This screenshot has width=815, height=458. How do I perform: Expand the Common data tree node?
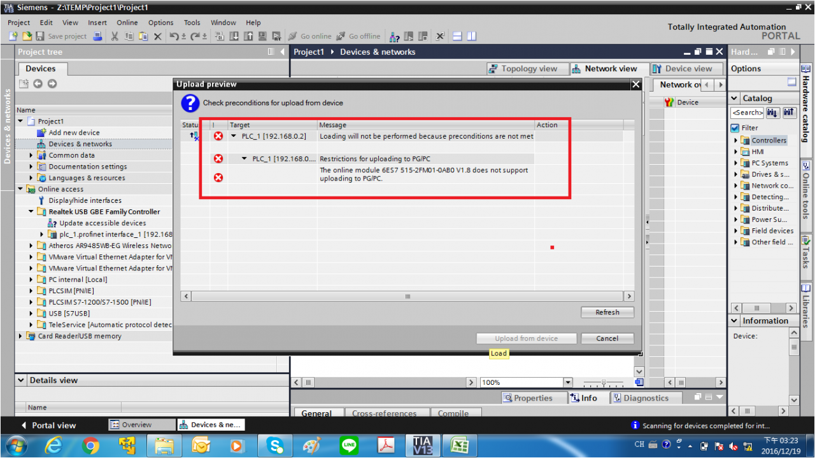click(32, 155)
